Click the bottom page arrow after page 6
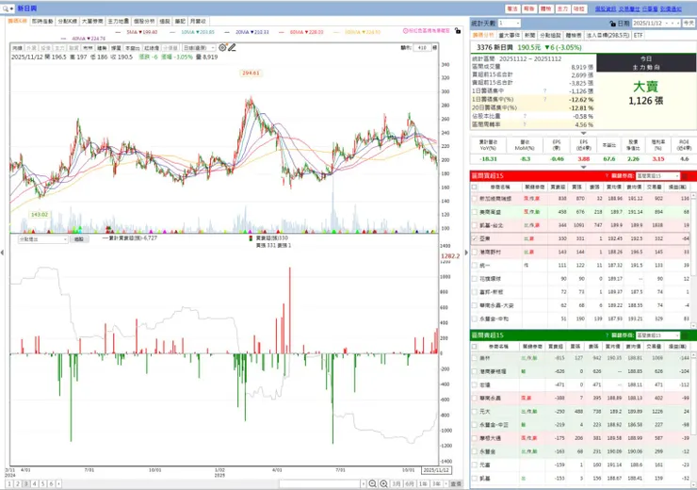The image size is (697, 490). pyautogui.click(x=58, y=483)
